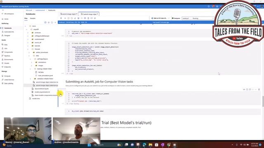Viewport: 264px width, 148px height.
Task: Open the Jobs page
Action: point(5,49)
